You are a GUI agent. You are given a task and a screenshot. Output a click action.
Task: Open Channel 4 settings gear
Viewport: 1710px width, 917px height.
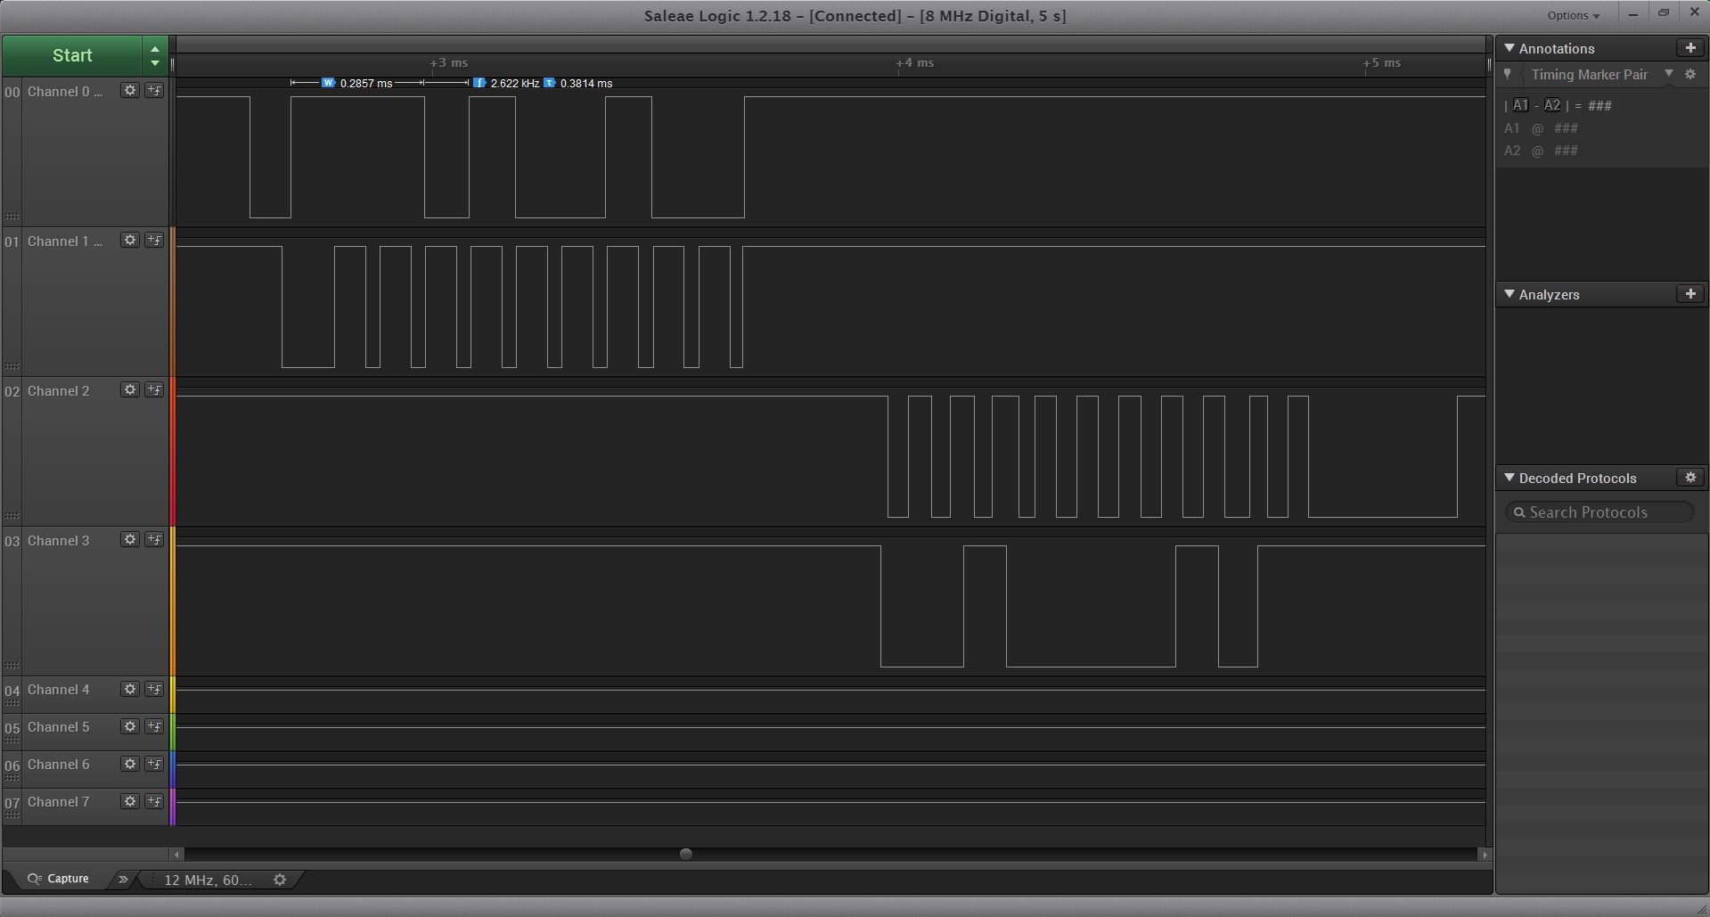coord(130,689)
